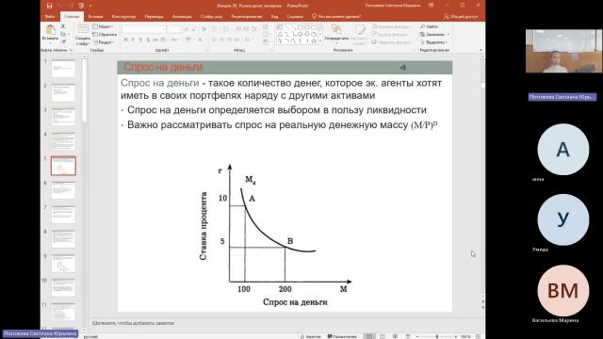The image size is (603, 339).
Task: Open the Слайд-шоу ribbon tab
Action: click(x=211, y=17)
